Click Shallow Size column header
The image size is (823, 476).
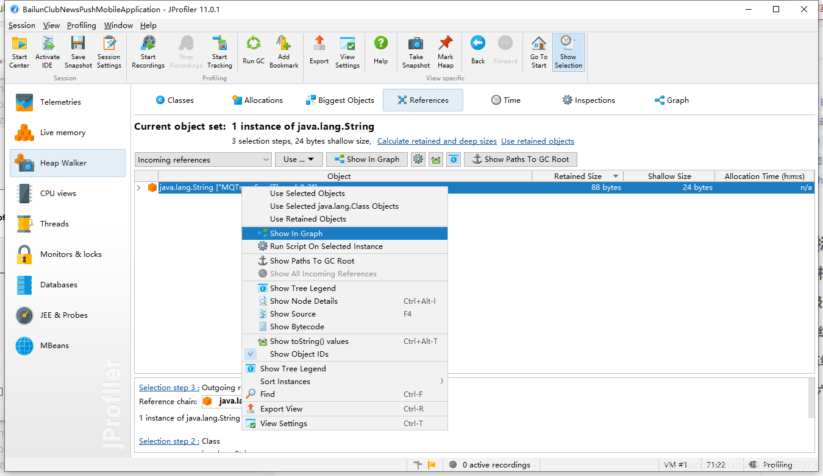[669, 176]
